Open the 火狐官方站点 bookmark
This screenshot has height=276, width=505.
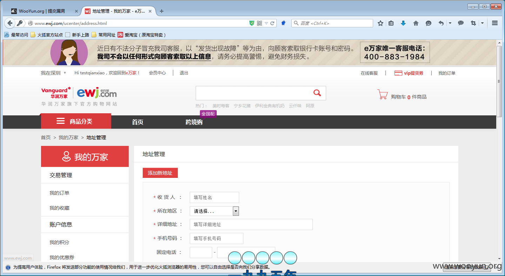tap(47, 35)
